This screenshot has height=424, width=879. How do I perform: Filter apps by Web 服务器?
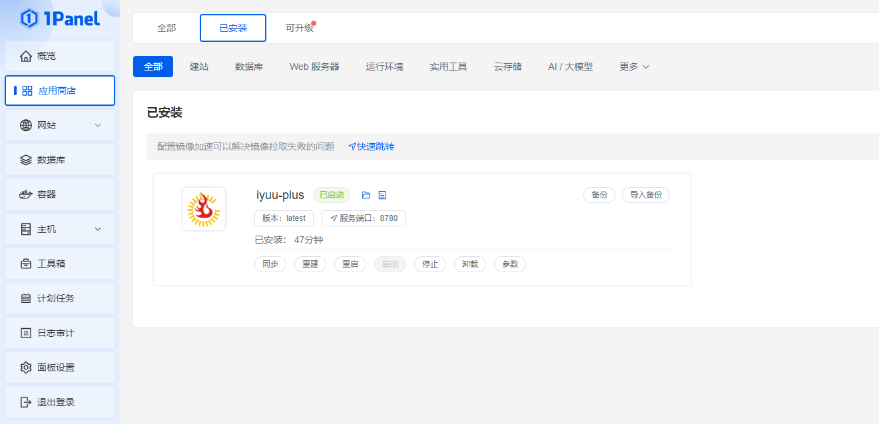click(314, 67)
